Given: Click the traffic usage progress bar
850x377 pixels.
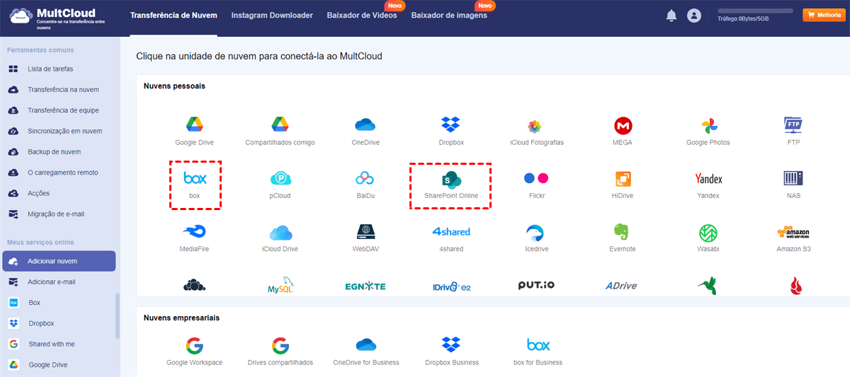Looking at the screenshot, I should [756, 11].
